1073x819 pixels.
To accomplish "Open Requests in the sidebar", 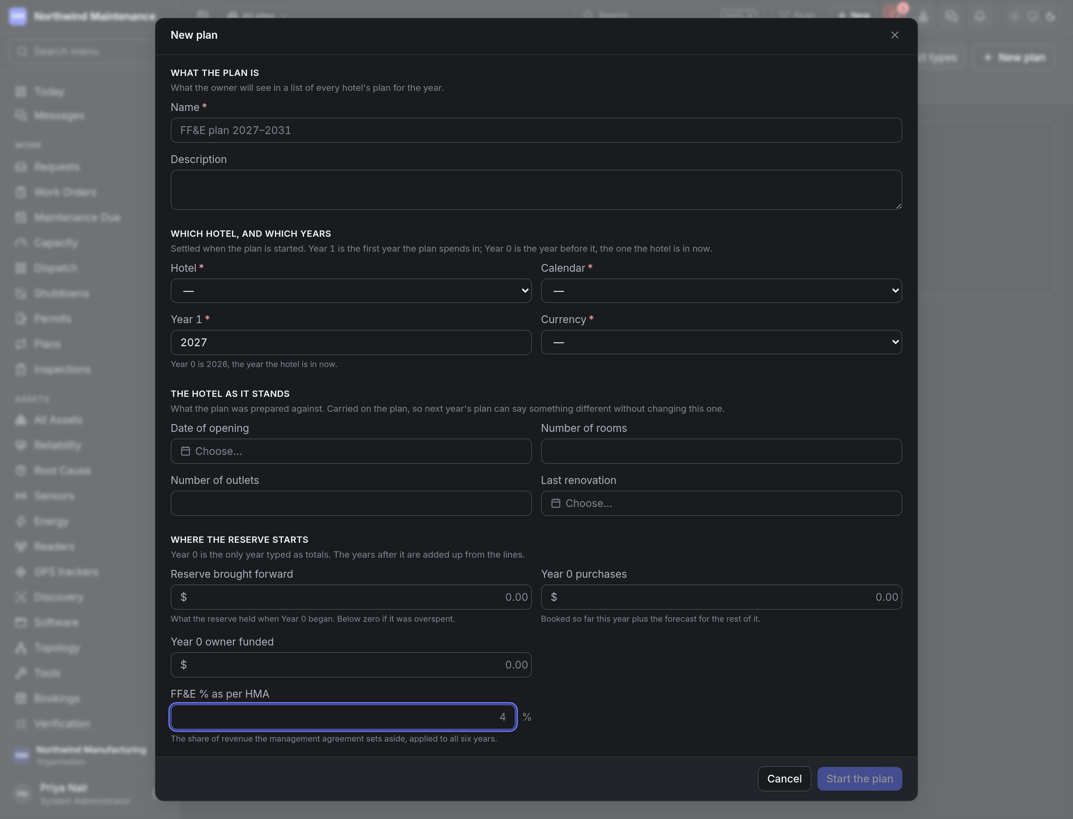I will point(57,167).
